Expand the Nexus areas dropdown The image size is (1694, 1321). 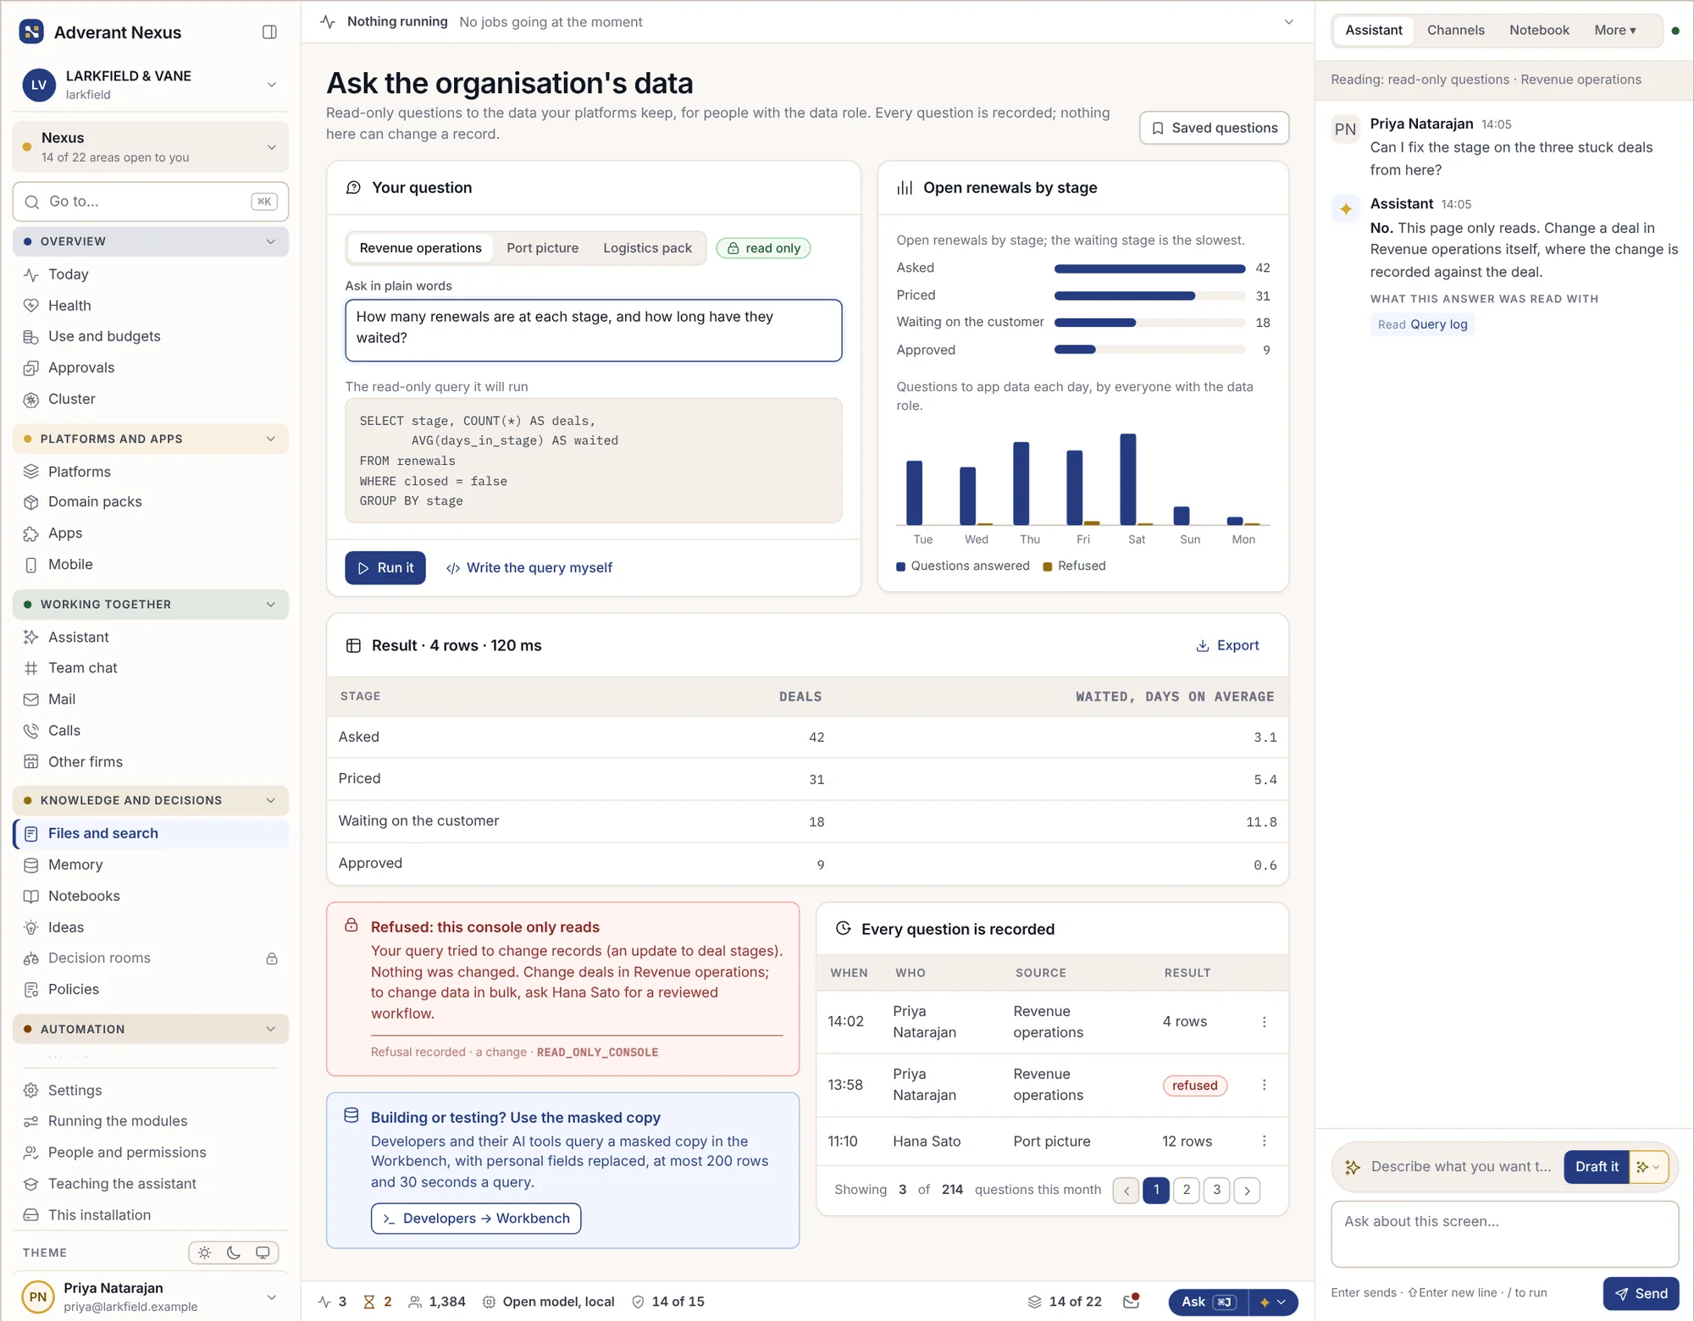[271, 147]
